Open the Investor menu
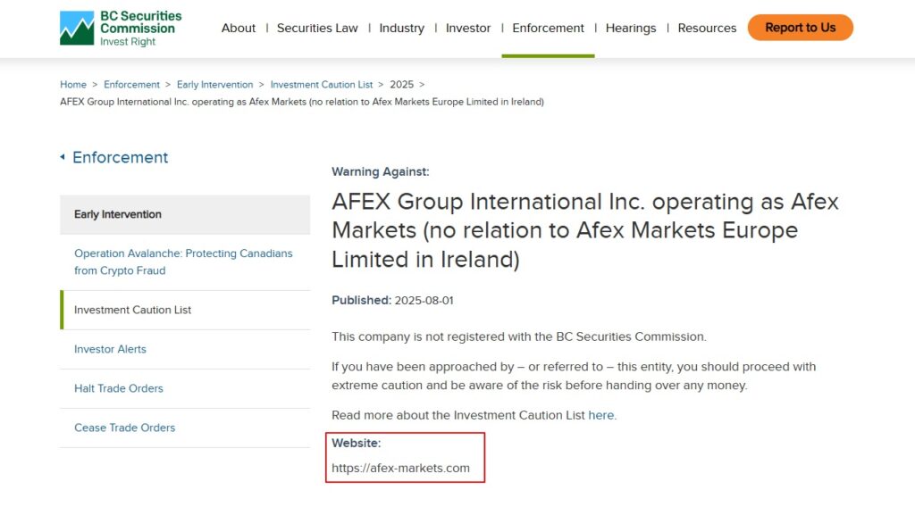 [x=468, y=28]
